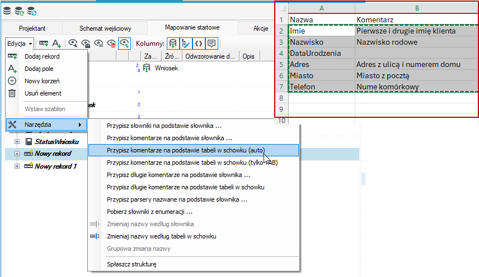Expand the Nowy rekord 1 tree node
The height and width of the screenshot is (277, 479).
coord(17,166)
